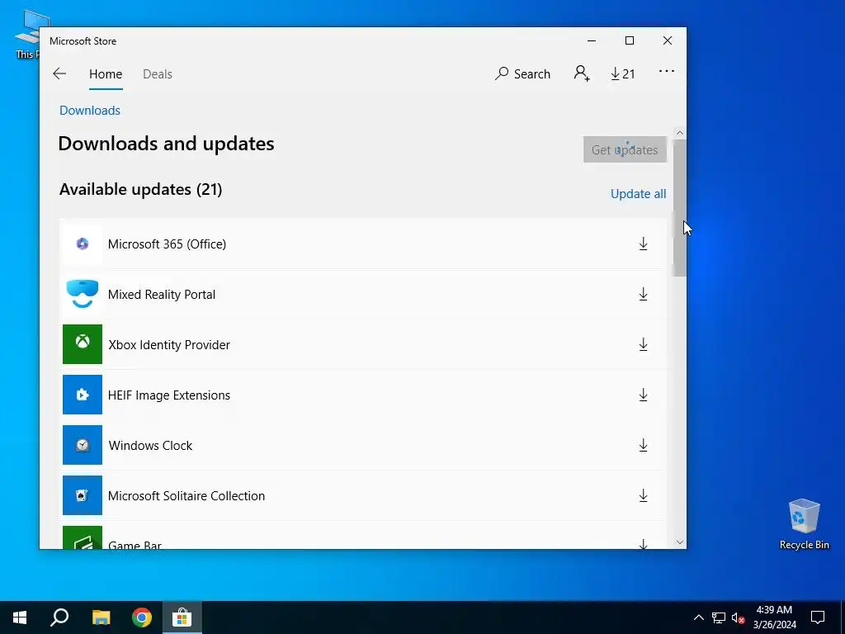845x634 pixels.
Task: Download the Xbox Identity Provider update
Action: (643, 344)
